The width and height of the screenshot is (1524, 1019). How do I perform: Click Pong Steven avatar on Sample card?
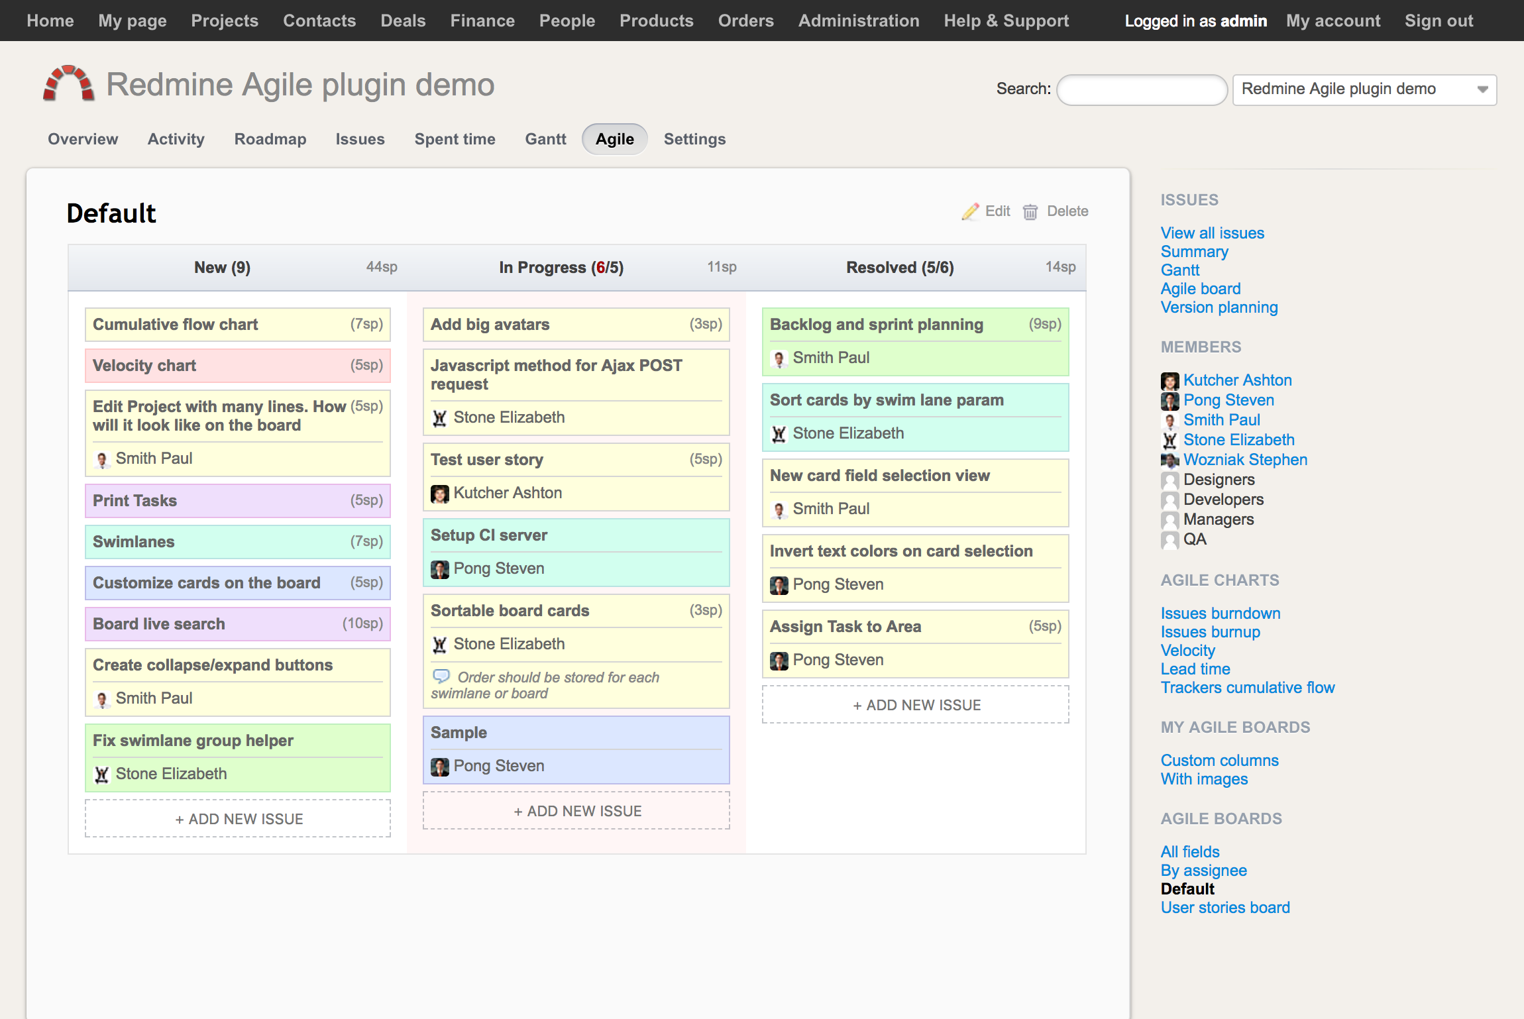tap(440, 767)
